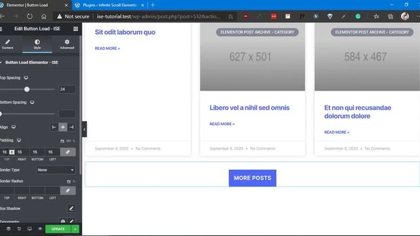The image size is (420, 236).
Task: Edit the Box Shadow settings with pencil icon
Action: pyautogui.click(x=72, y=208)
